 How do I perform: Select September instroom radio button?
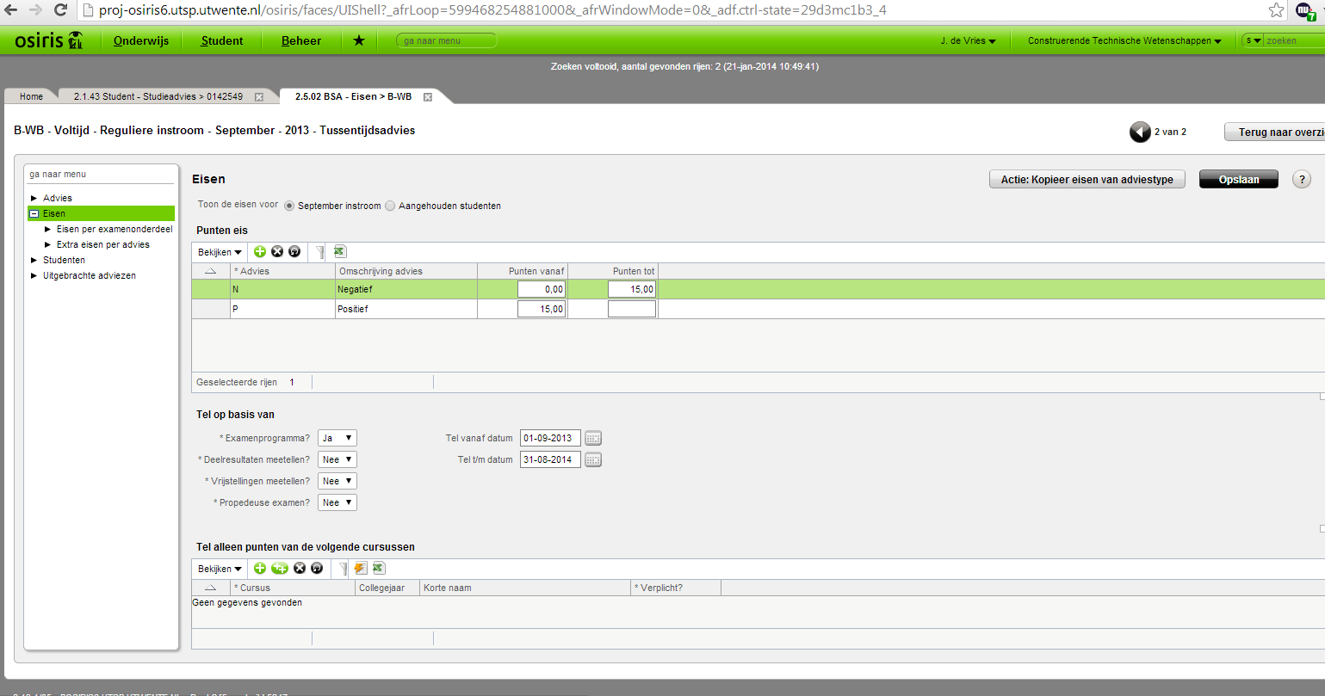point(289,206)
